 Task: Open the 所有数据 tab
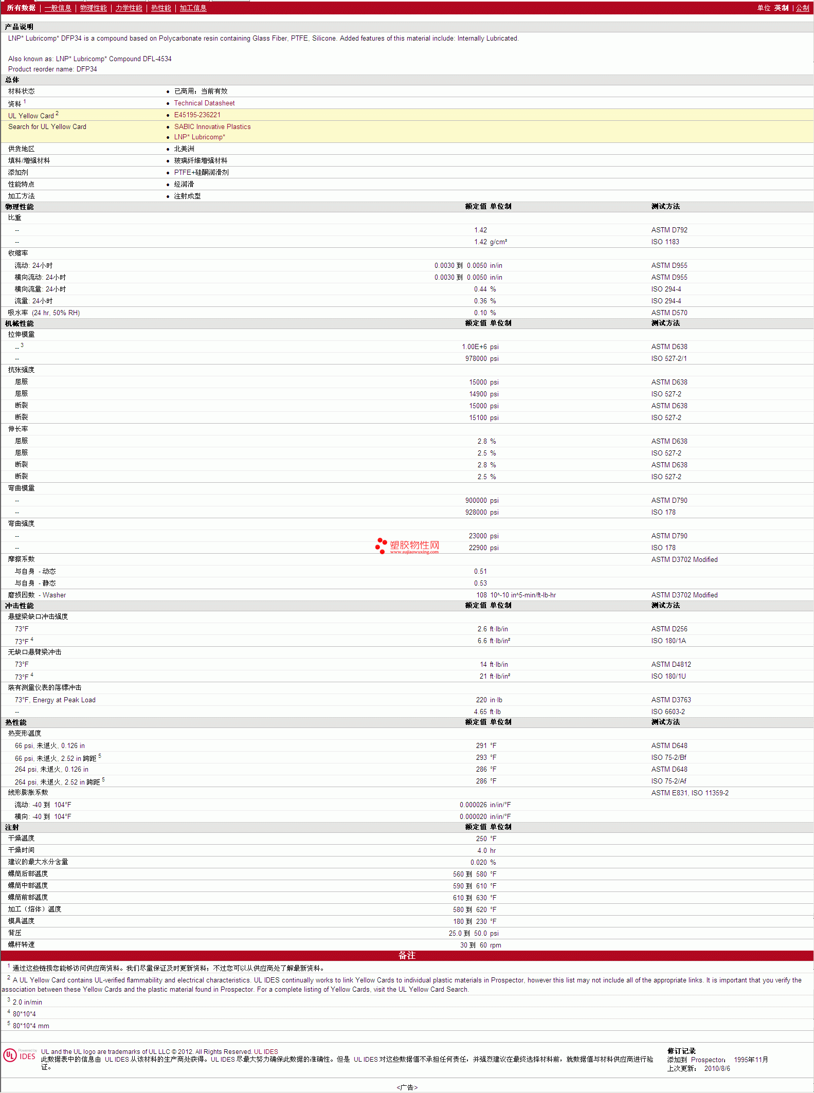pos(21,8)
